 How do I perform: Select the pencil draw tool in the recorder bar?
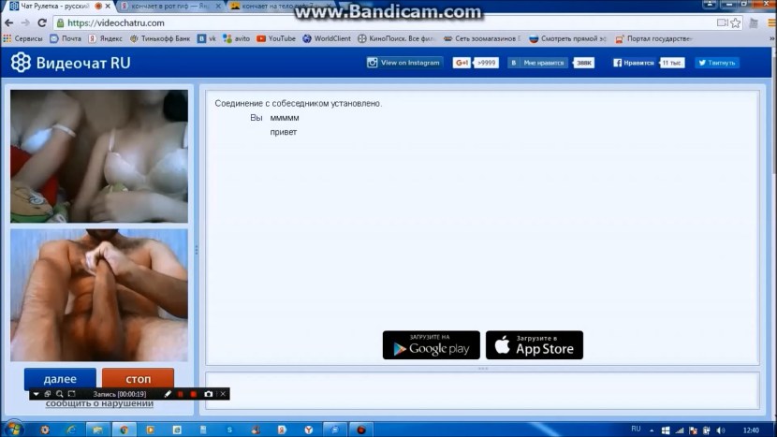click(169, 394)
